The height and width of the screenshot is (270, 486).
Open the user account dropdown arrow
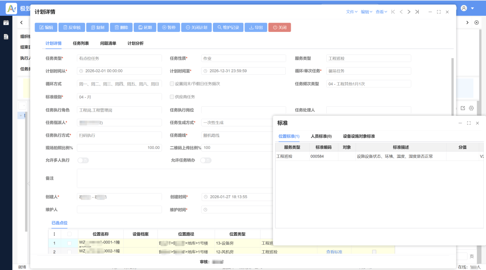(x=472, y=9)
